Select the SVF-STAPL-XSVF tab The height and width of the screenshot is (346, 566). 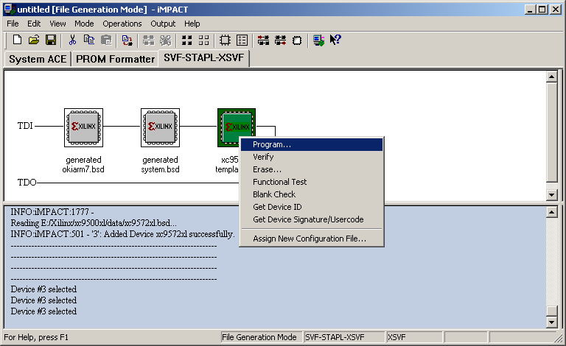coord(204,57)
